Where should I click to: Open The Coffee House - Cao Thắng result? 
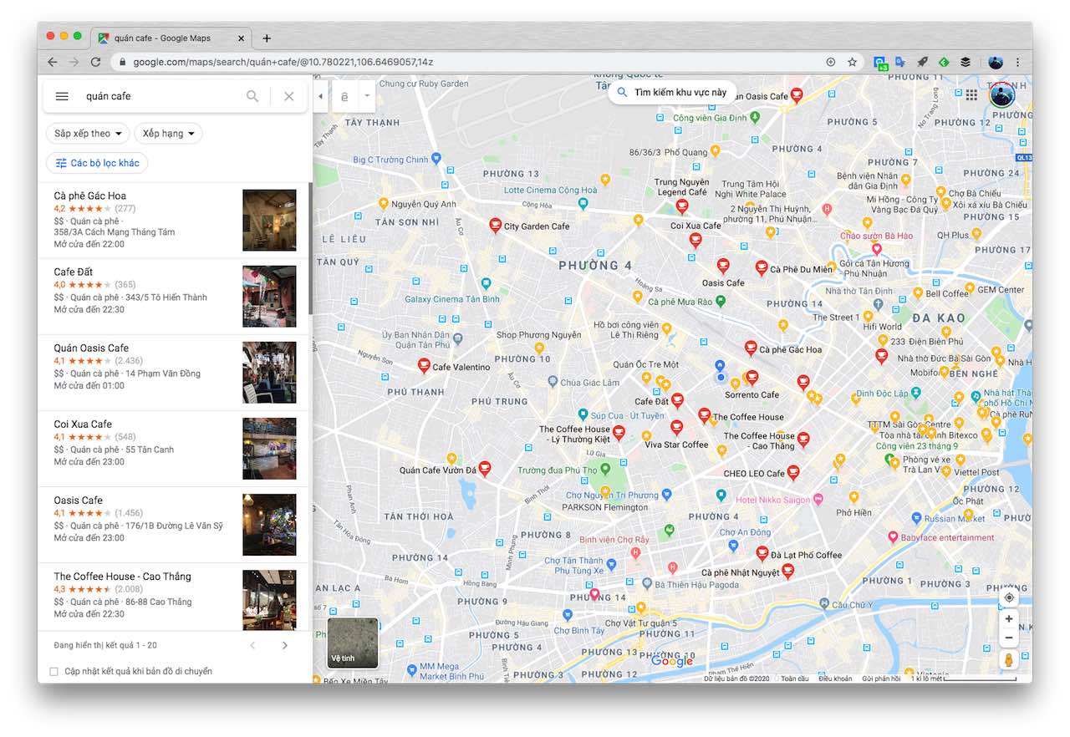point(173,597)
